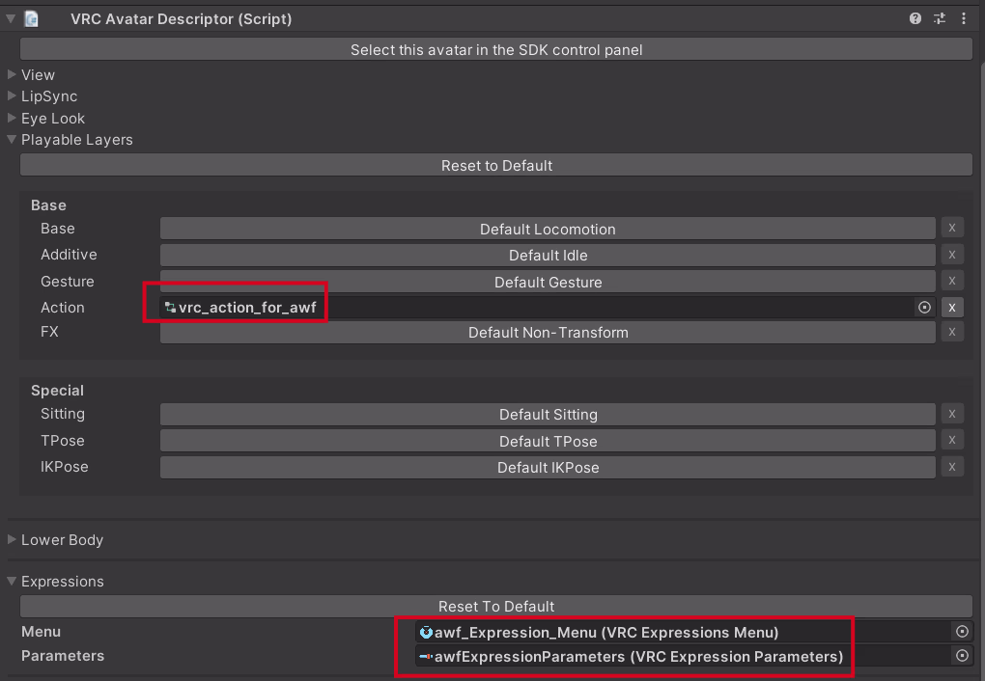The width and height of the screenshot is (985, 681).
Task: Clear the TPose layer with its X
Action: pos(952,441)
